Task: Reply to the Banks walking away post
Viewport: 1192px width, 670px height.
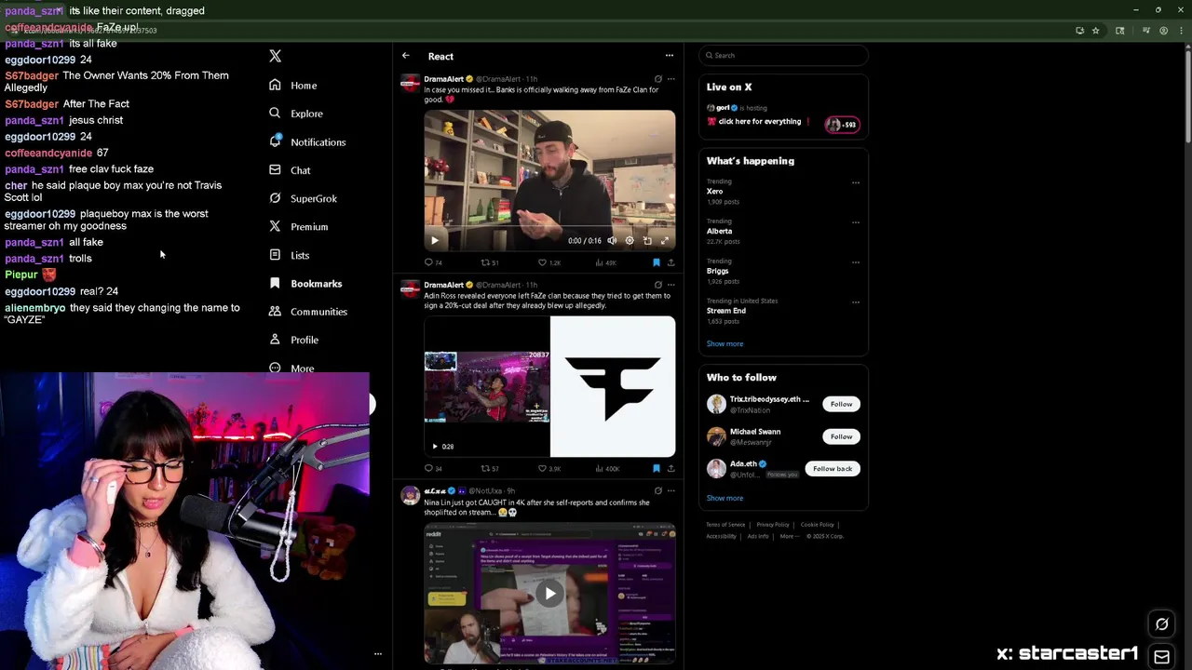Action: [433, 262]
